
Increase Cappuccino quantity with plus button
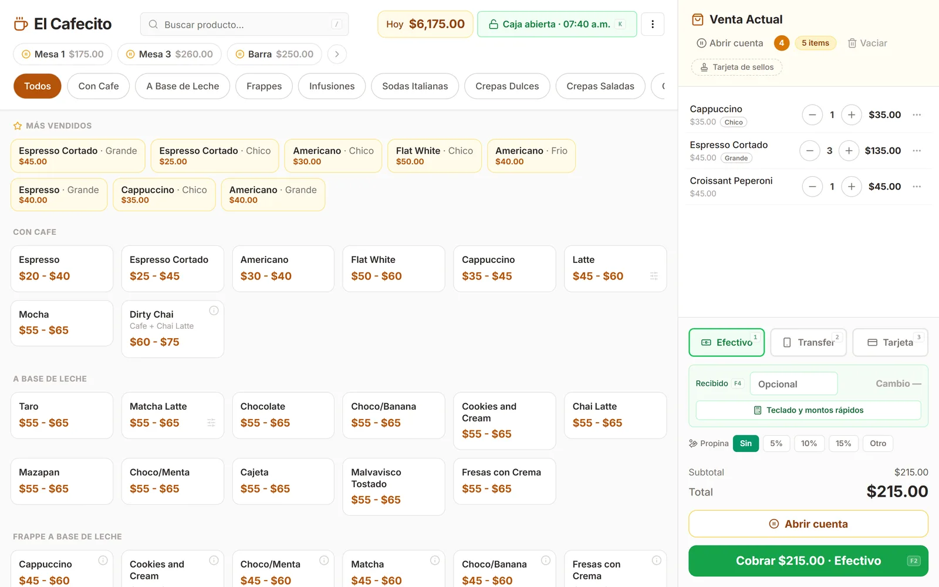click(x=852, y=114)
